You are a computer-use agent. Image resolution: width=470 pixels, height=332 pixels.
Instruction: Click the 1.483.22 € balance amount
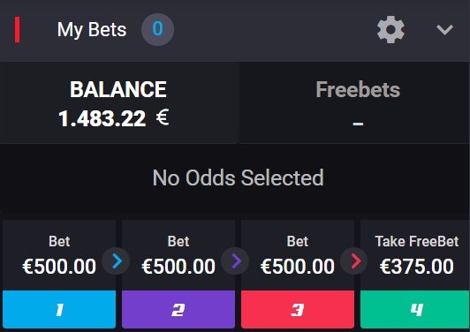click(114, 118)
